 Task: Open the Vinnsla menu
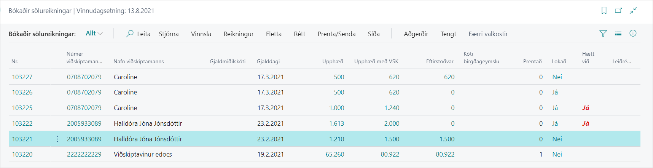click(201, 34)
